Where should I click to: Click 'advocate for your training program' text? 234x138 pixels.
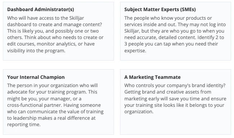47,92
